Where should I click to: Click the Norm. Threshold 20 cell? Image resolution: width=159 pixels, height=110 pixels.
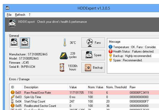[x=108, y=101]
